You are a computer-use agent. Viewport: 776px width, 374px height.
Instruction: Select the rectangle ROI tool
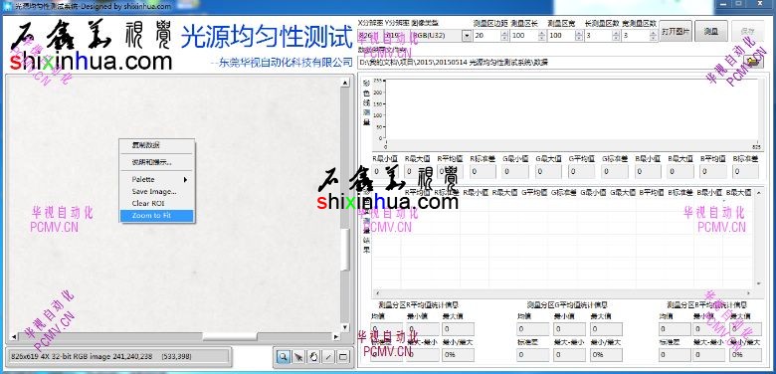click(x=343, y=357)
